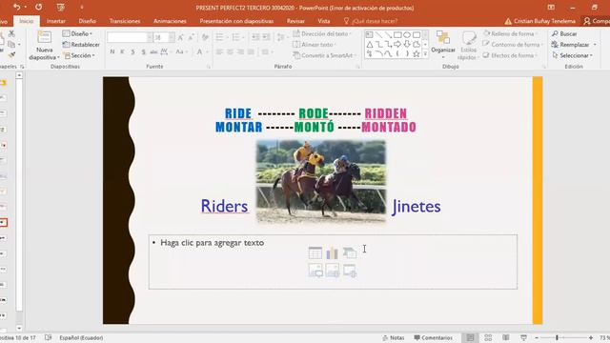The height and width of the screenshot is (343, 610).
Task: Insert chart icon in content placeholder
Action: [333, 252]
